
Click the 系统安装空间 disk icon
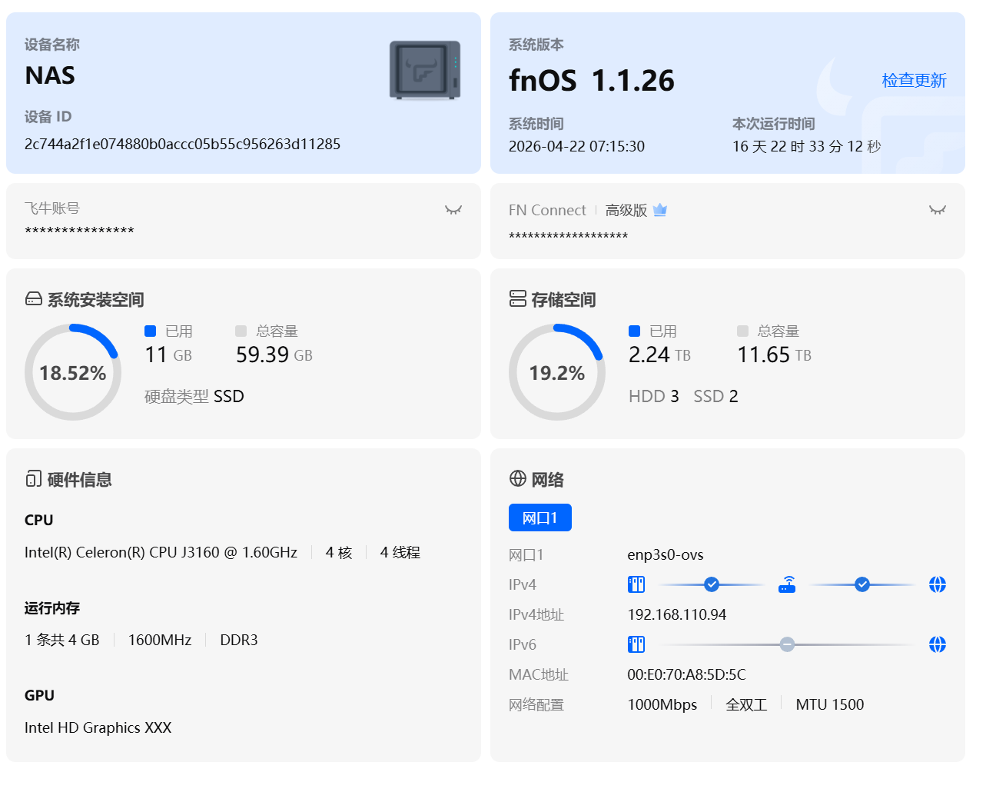34,298
